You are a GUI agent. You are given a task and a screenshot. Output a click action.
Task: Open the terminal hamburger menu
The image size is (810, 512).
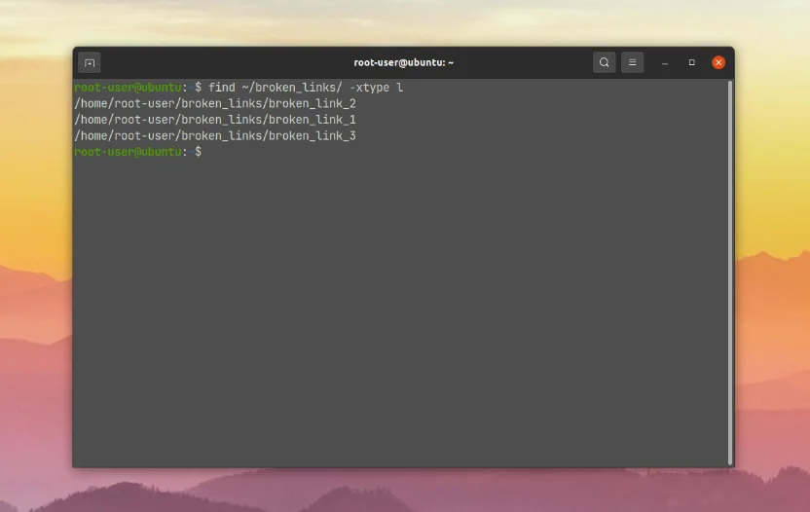tap(632, 62)
